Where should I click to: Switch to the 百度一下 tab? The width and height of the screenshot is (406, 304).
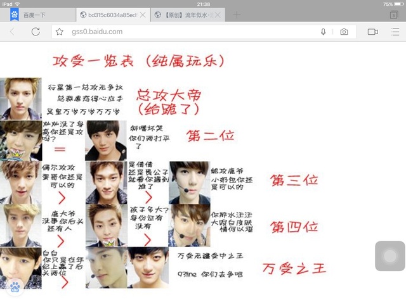point(38,15)
